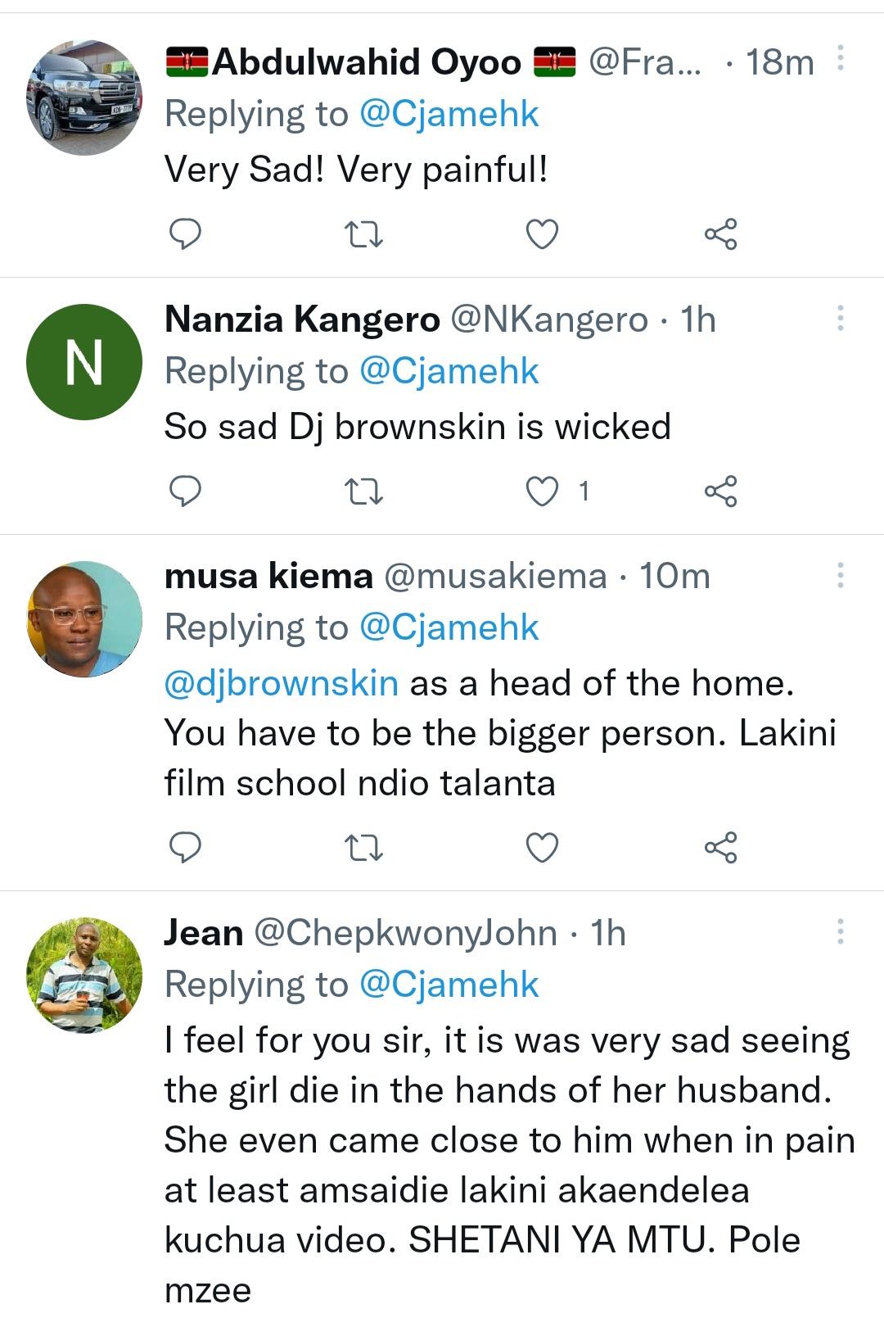This screenshot has height=1318, width=884.
Task: Open musa kiema's profile picture
Action: pos(84,619)
